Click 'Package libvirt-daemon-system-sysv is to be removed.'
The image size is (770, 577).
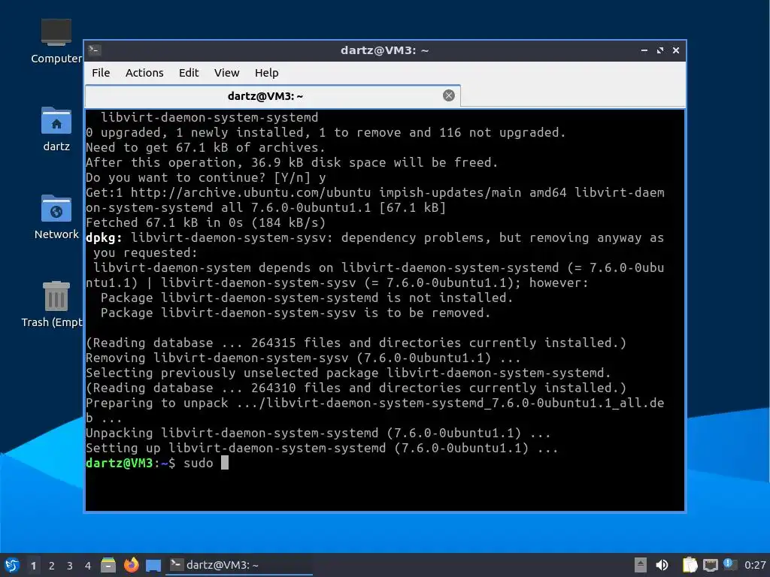point(296,313)
